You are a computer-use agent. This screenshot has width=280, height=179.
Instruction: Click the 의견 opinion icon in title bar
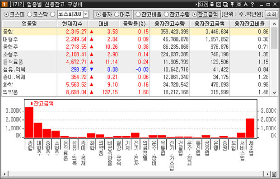tap(203, 4)
